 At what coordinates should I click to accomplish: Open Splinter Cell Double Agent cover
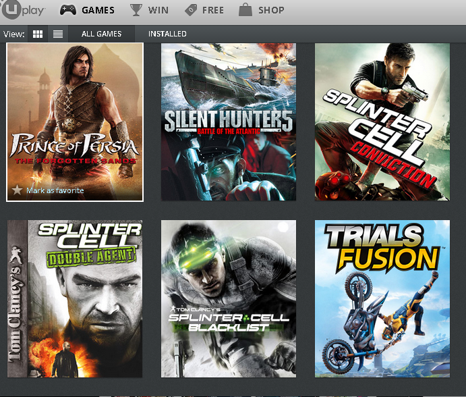point(75,299)
